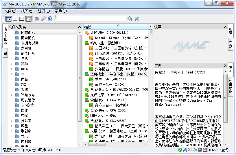Click the game list scroll right arrow
The height and width of the screenshot is (155, 236).
145,144
